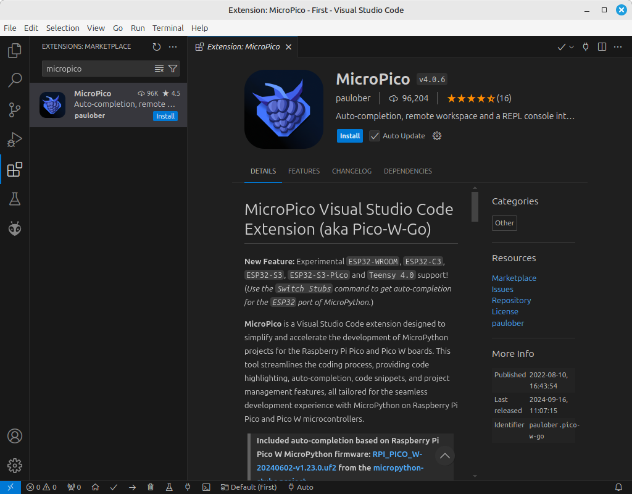Install MicroPico from the search list
This screenshot has width=632, height=494.
(165, 116)
